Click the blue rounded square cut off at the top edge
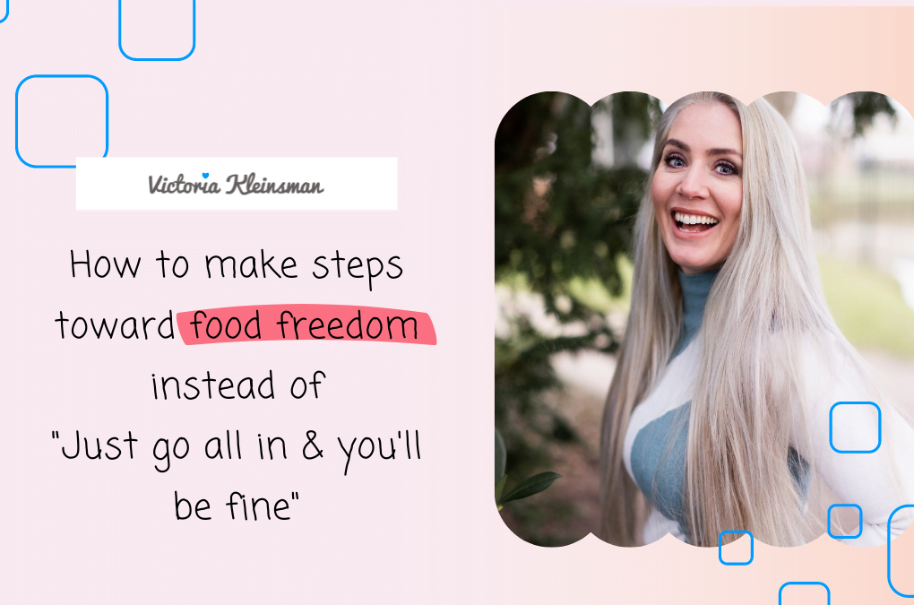Image resolution: width=914 pixels, height=605 pixels. point(157,30)
